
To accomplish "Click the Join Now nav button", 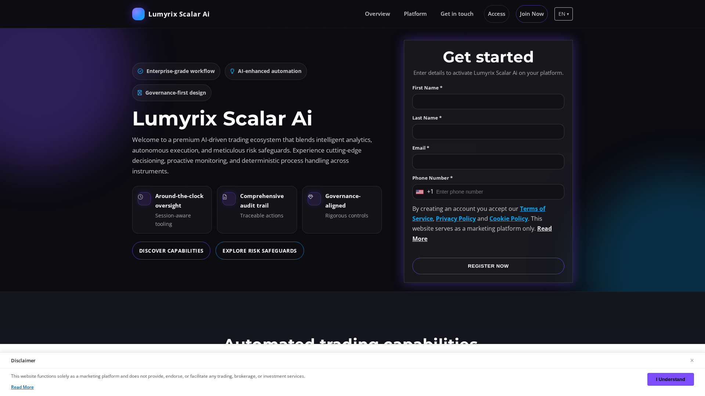I will pyautogui.click(x=532, y=14).
